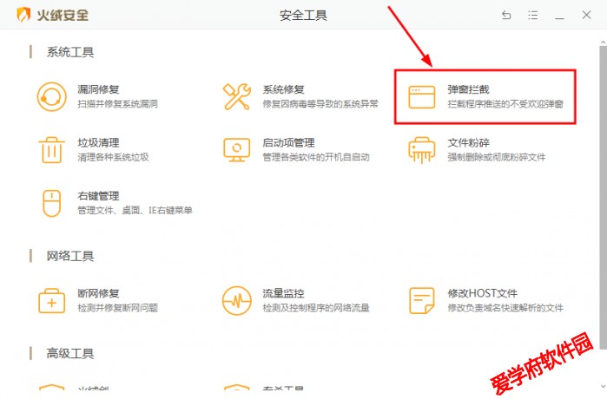Click the 火绒安全 shield logo

(23, 15)
